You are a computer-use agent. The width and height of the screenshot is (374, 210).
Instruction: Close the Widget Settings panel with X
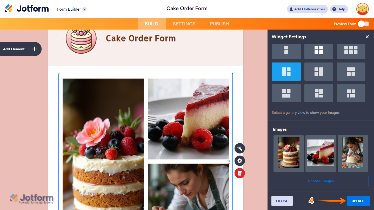click(x=367, y=37)
